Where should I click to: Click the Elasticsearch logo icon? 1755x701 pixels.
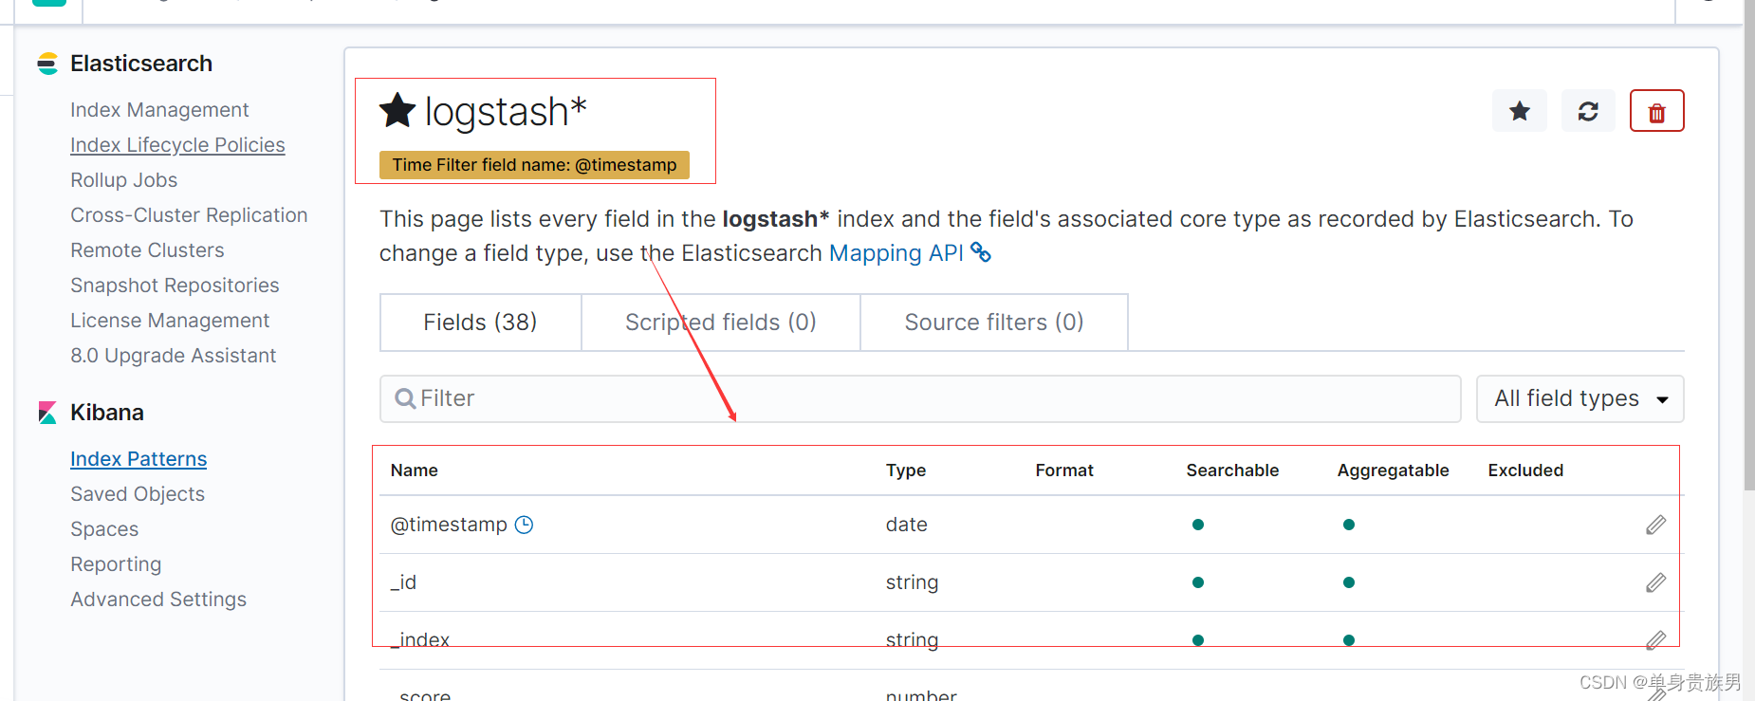47,64
